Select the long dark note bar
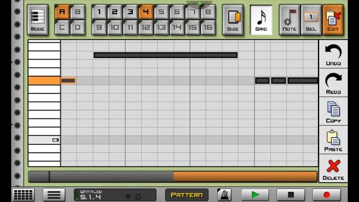 pos(165,55)
